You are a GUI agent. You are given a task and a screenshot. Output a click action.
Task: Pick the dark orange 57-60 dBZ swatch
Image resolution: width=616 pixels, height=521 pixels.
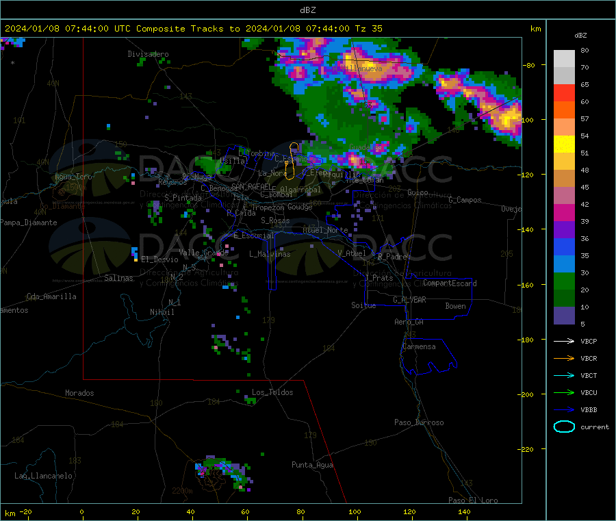pyautogui.click(x=564, y=110)
